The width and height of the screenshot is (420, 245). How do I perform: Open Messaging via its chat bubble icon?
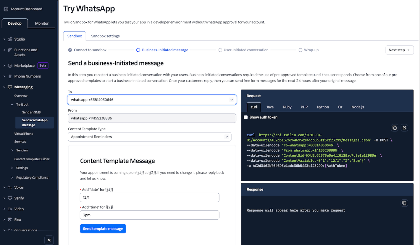[x=10, y=87]
